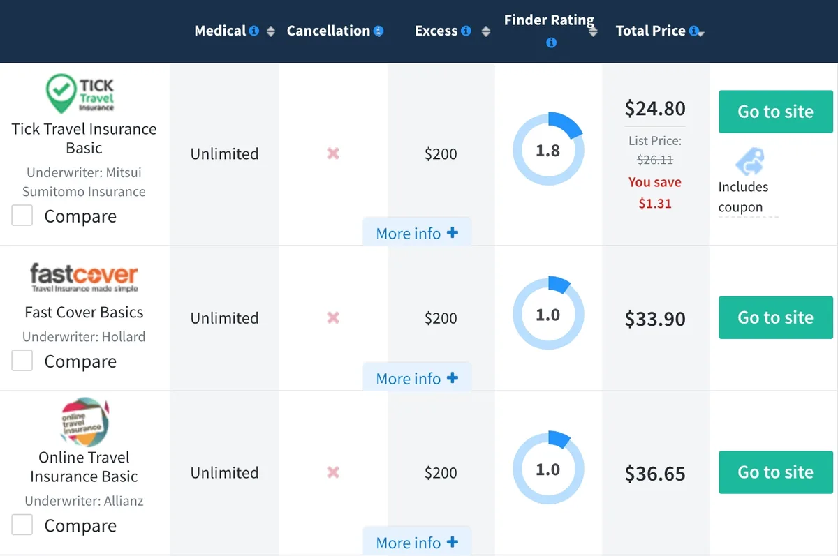Click Go to site for Tick Travel Insurance
Viewport: 838px width, 556px height.
pos(775,112)
